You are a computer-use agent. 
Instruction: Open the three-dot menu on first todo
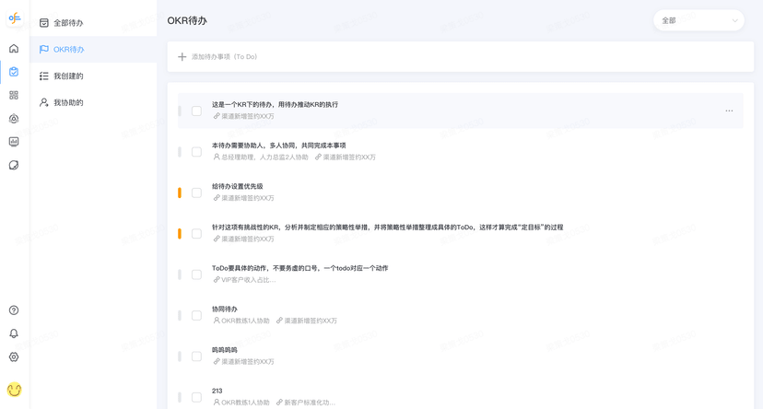coord(729,111)
